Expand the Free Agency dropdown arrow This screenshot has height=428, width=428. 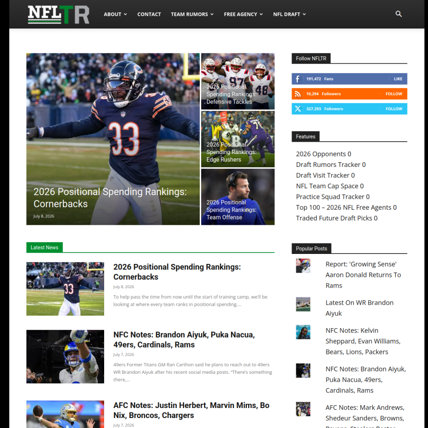pyautogui.click(x=261, y=14)
